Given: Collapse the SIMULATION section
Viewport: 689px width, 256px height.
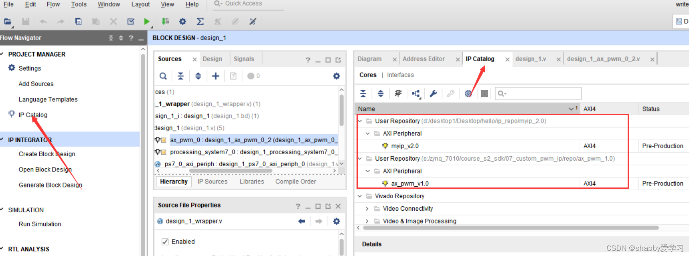Looking at the screenshot, I should coord(2,210).
